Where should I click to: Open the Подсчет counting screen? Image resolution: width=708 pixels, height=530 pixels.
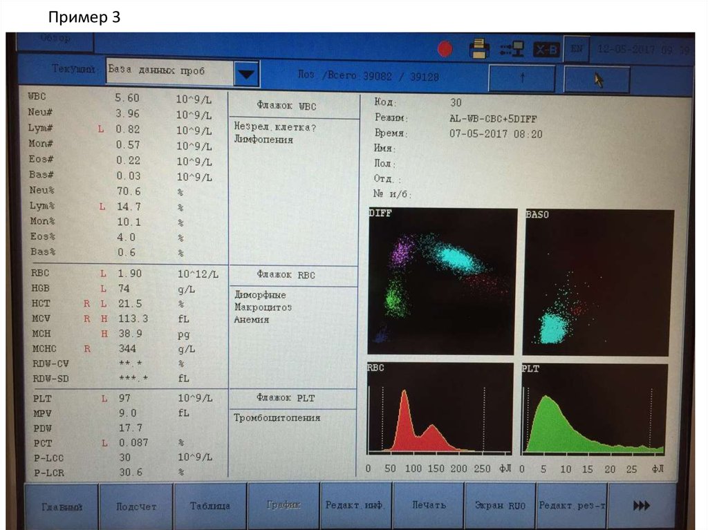(x=136, y=506)
